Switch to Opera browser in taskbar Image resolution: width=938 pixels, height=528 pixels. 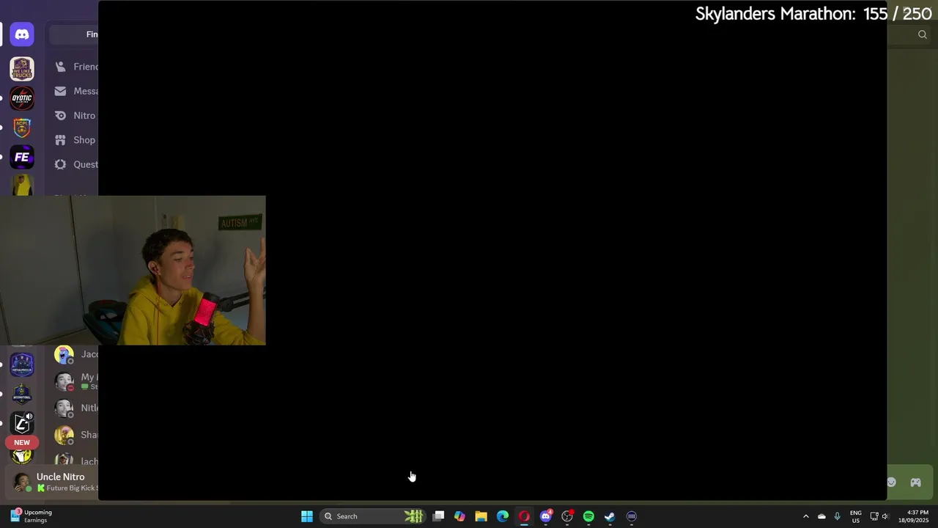524,516
